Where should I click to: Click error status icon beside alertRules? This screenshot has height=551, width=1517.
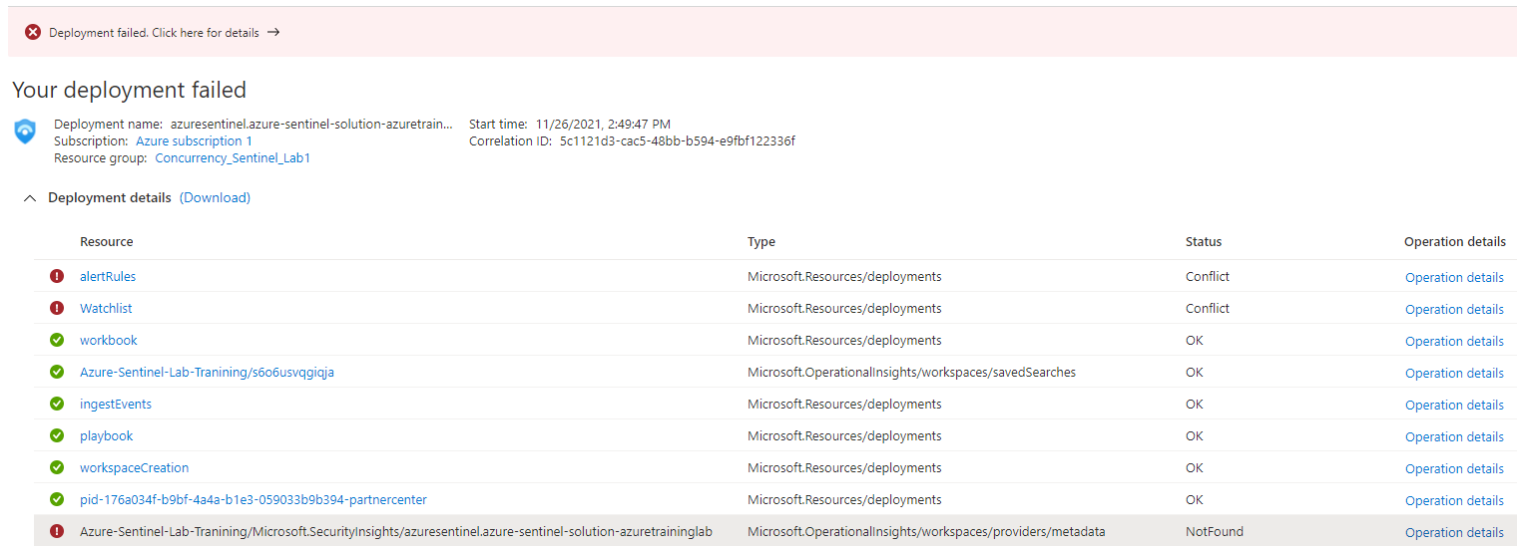pyautogui.click(x=57, y=276)
